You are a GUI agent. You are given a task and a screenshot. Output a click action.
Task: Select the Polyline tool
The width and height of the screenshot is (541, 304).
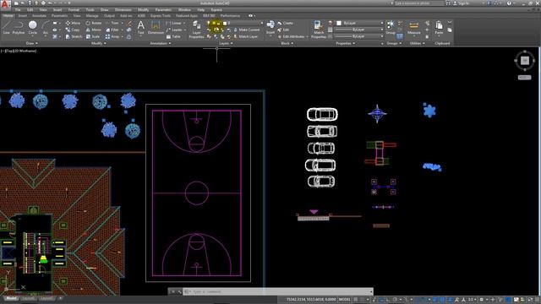click(19, 28)
